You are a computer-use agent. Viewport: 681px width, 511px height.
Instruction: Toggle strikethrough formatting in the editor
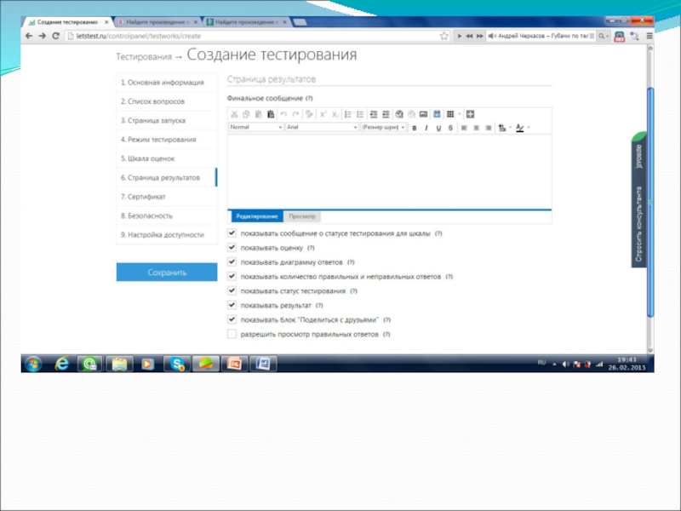pyautogui.click(x=450, y=128)
